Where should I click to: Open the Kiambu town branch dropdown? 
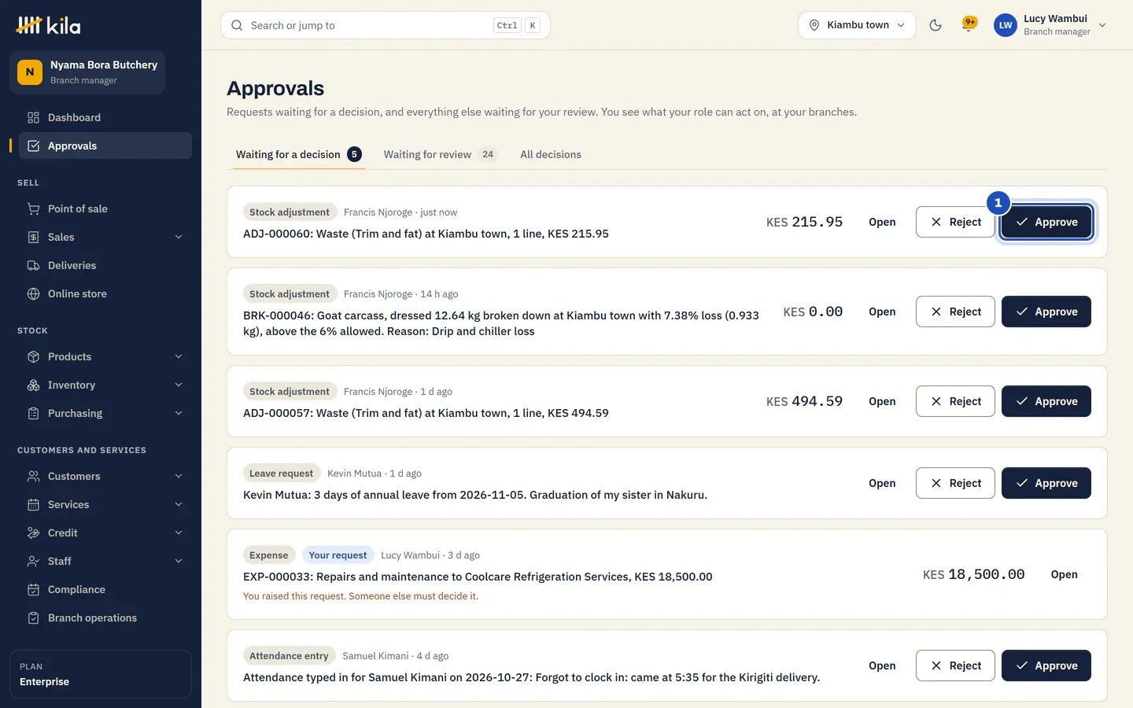click(857, 25)
